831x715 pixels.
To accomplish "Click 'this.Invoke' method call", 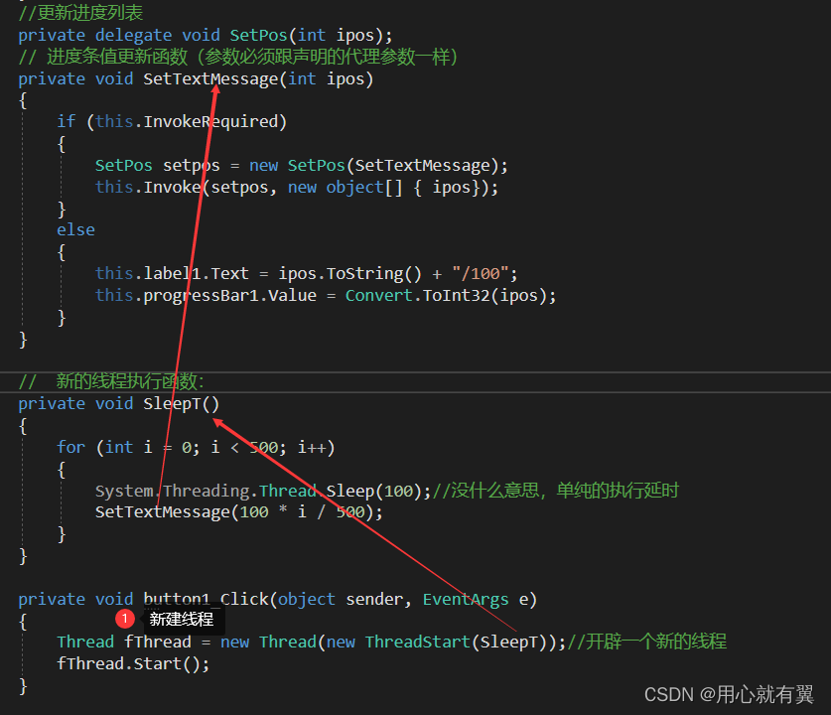I will (148, 187).
